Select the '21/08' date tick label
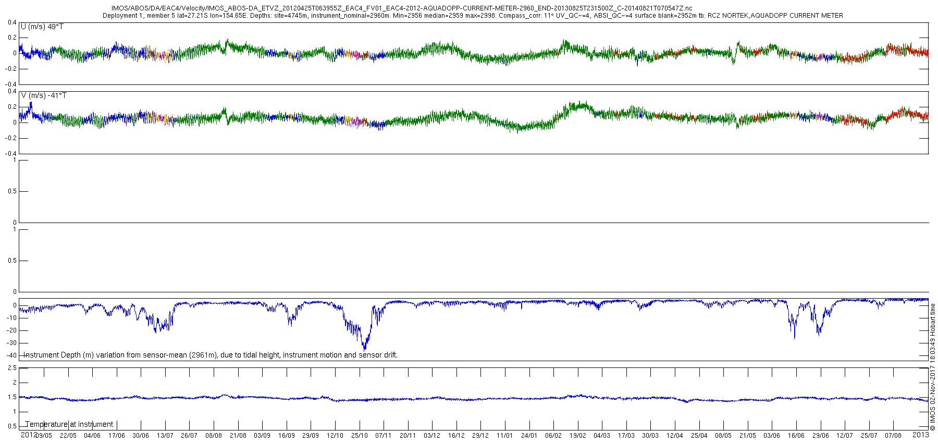Viewport: 938px width, 443px height. tap(238, 436)
